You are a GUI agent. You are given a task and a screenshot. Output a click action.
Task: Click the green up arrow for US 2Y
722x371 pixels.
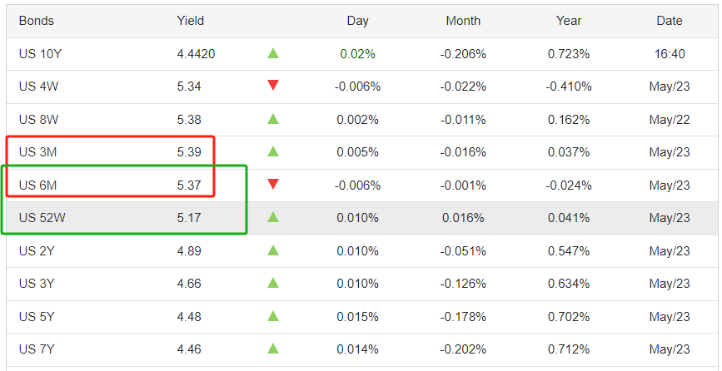pyautogui.click(x=273, y=250)
